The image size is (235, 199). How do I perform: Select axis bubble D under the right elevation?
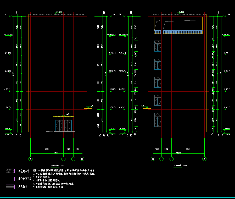coord(153,159)
